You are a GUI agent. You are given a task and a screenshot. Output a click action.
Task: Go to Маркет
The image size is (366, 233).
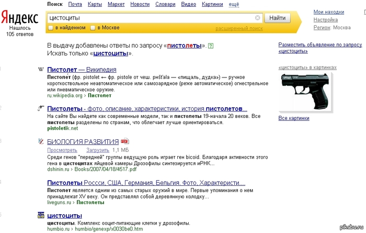[116, 4]
